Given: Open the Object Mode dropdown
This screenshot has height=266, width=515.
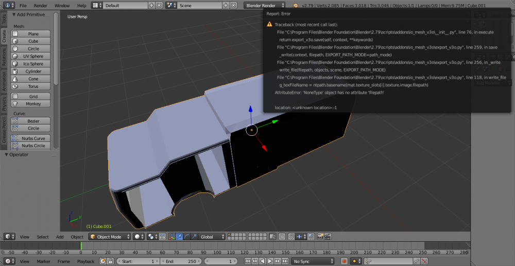Looking at the screenshot, I should coord(109,237).
